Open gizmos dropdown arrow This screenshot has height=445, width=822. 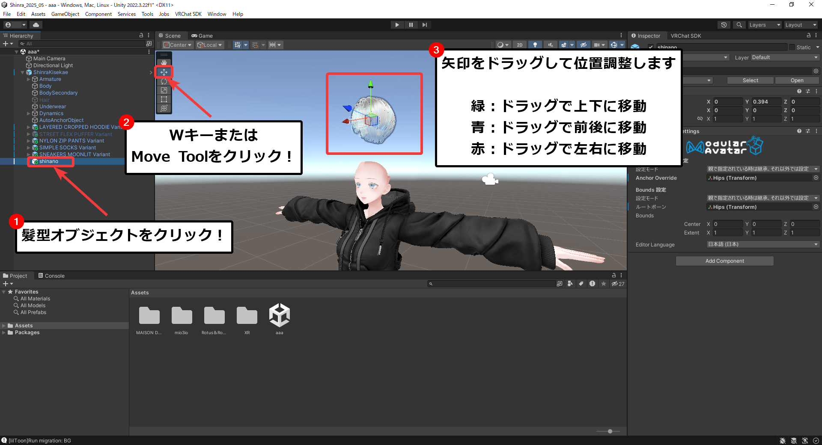tap(622, 45)
